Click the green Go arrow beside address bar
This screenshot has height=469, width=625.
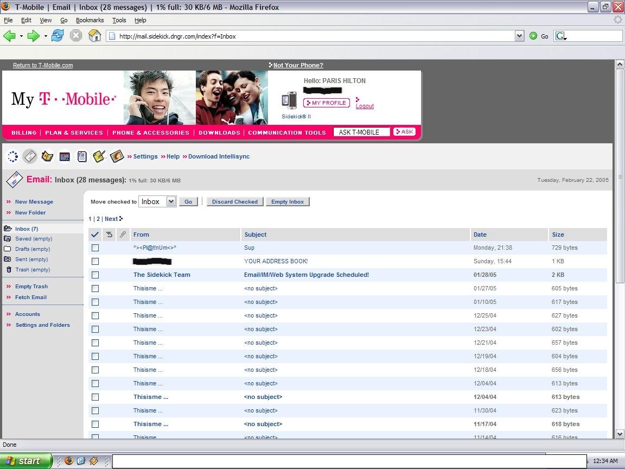point(533,36)
